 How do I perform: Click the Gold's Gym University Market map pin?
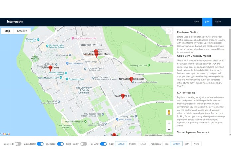pos(96,55)
